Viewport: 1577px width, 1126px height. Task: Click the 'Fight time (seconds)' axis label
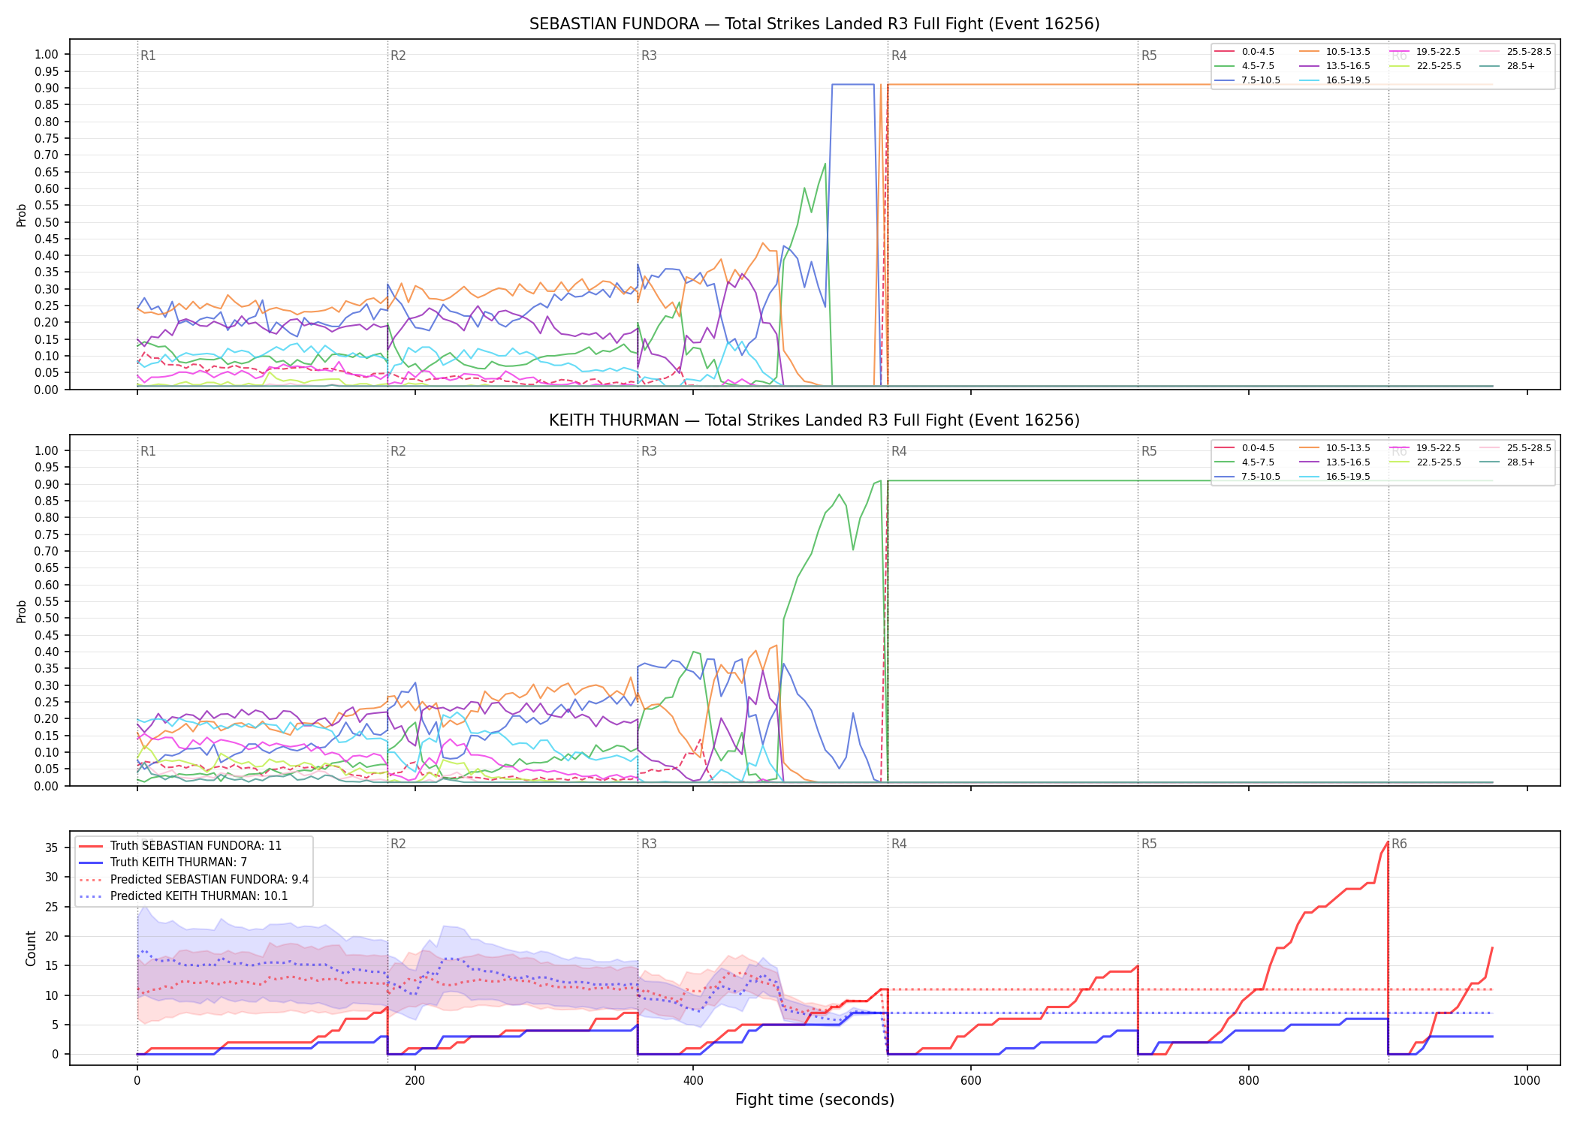tap(815, 1100)
